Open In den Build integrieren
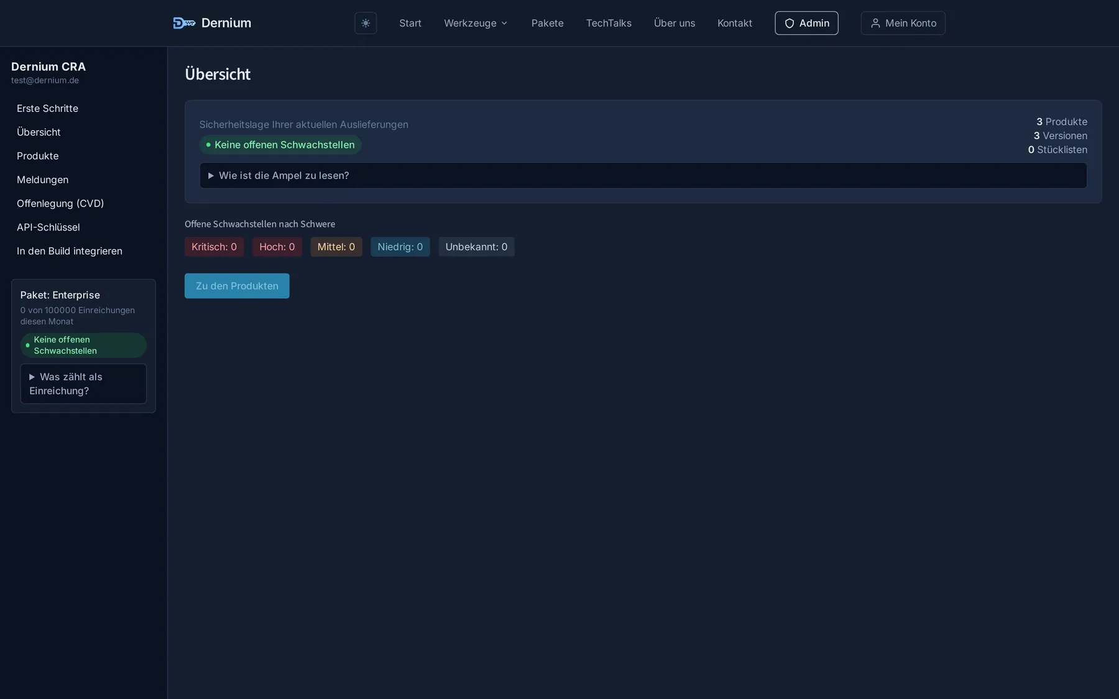 (x=70, y=251)
